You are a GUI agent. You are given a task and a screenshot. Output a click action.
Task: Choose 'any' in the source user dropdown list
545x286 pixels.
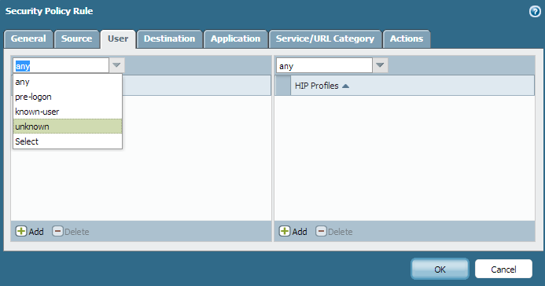point(68,82)
